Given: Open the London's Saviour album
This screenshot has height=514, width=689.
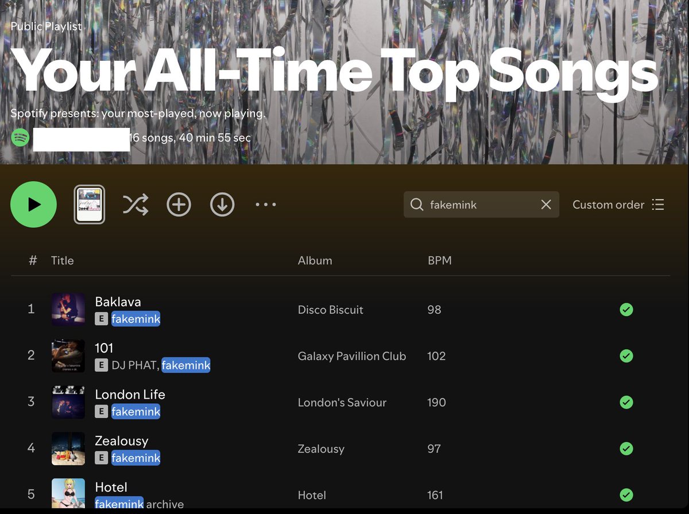Looking at the screenshot, I should [342, 403].
